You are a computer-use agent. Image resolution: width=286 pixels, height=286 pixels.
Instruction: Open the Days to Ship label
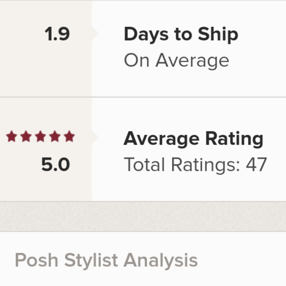tap(181, 35)
